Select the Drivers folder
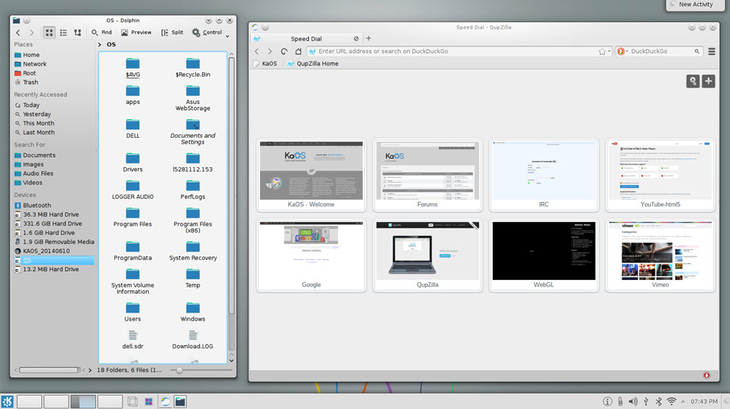The height and width of the screenshot is (409, 730). click(x=133, y=162)
